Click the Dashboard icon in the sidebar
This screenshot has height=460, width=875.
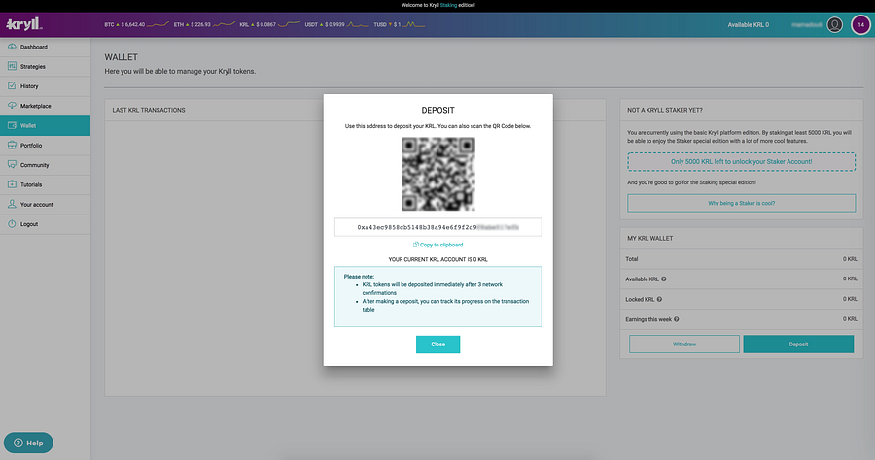(12, 47)
